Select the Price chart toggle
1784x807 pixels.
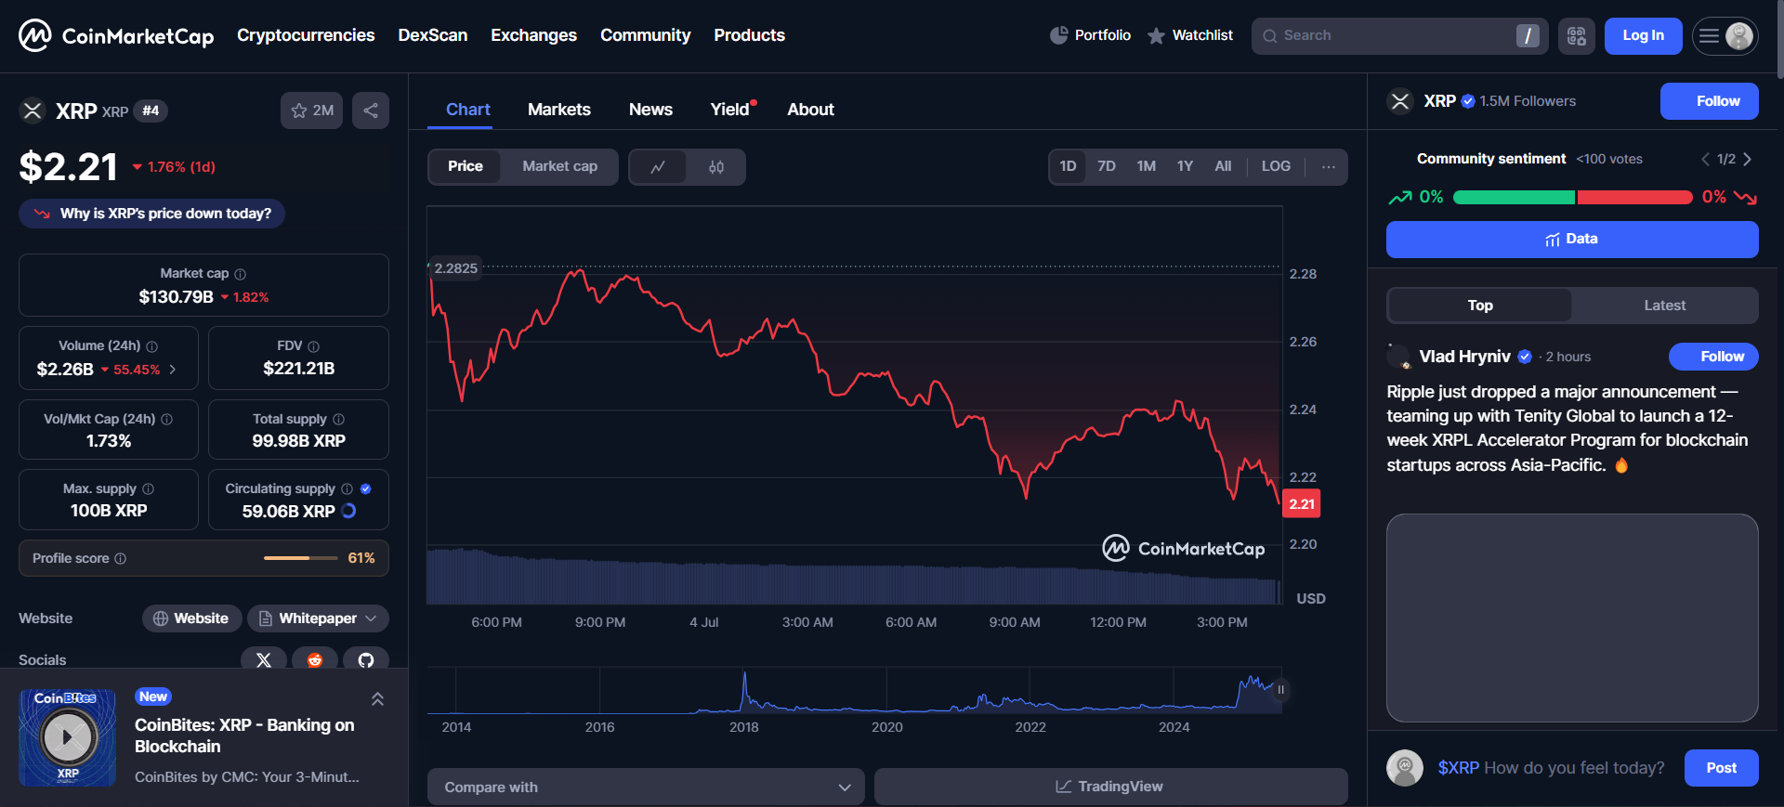coord(466,166)
